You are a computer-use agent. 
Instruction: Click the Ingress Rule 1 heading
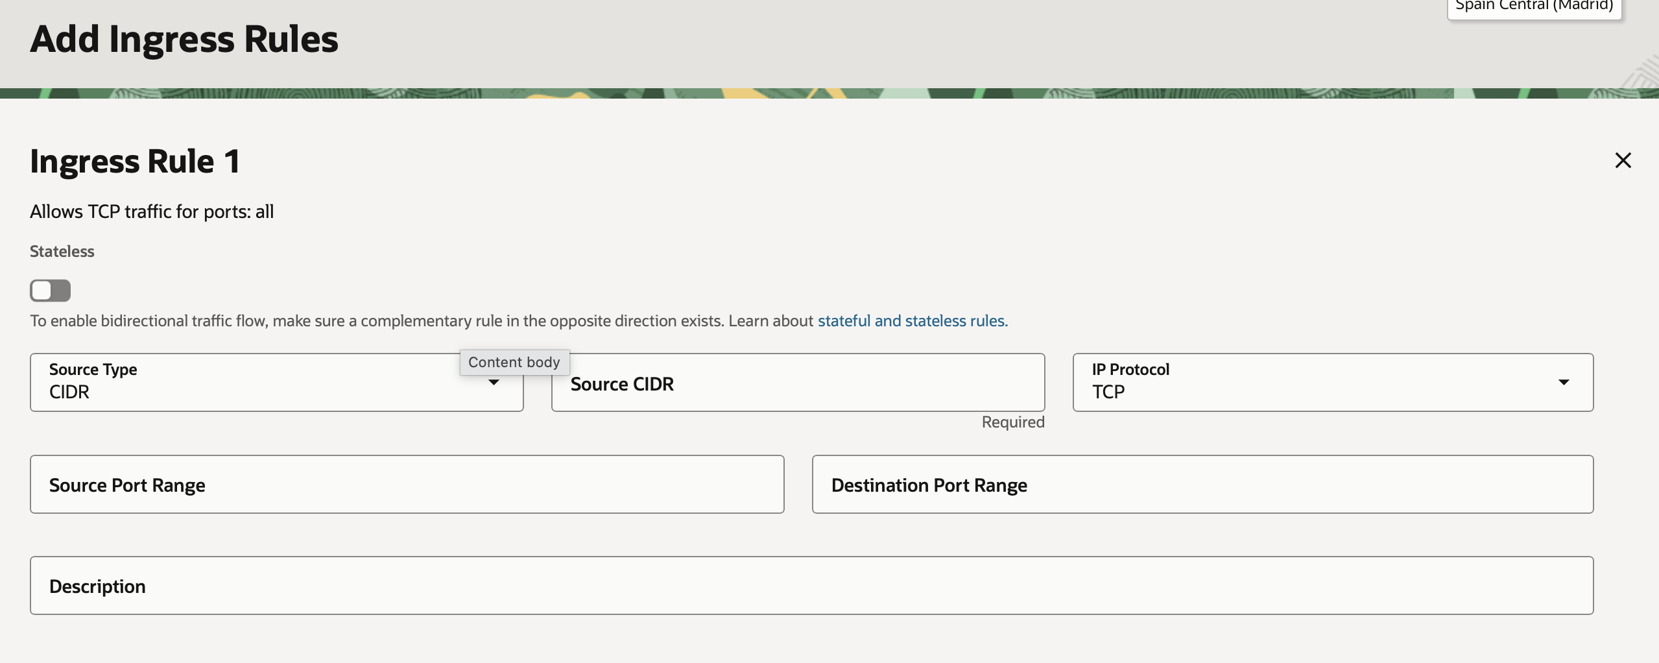tap(135, 161)
